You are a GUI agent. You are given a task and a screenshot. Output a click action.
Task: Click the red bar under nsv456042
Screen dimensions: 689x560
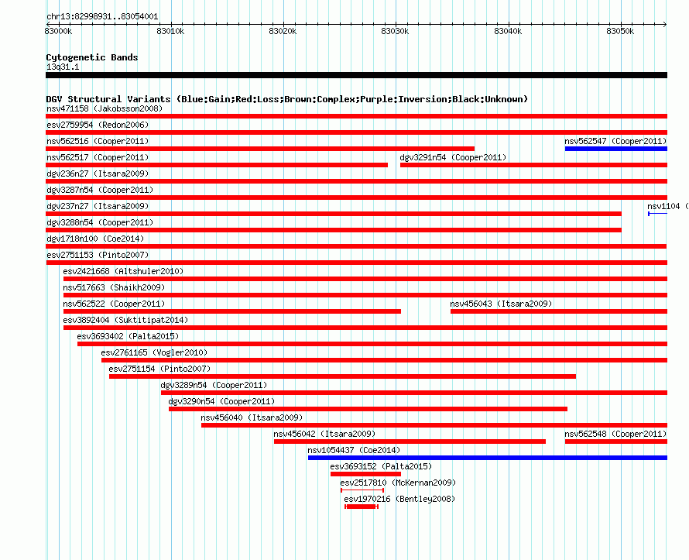click(x=410, y=441)
